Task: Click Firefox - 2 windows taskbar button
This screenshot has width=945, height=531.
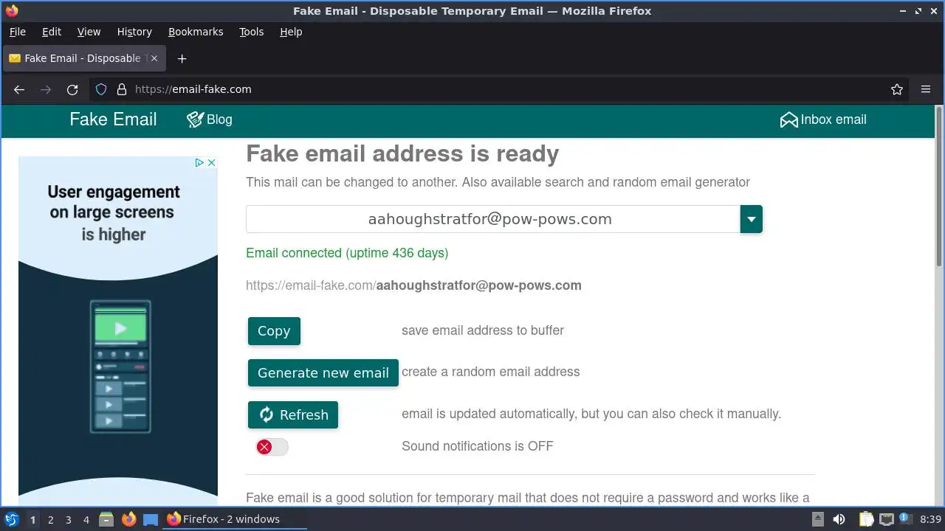Action: [x=235, y=519]
